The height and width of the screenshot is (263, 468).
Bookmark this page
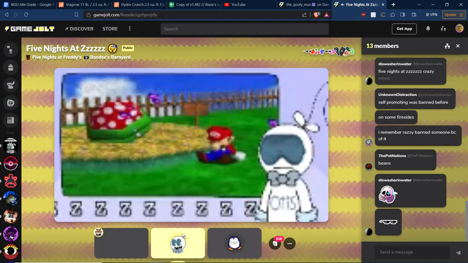(76, 15)
